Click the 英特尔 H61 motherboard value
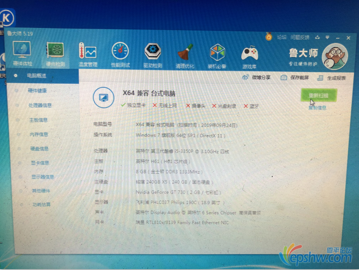 [163, 162]
